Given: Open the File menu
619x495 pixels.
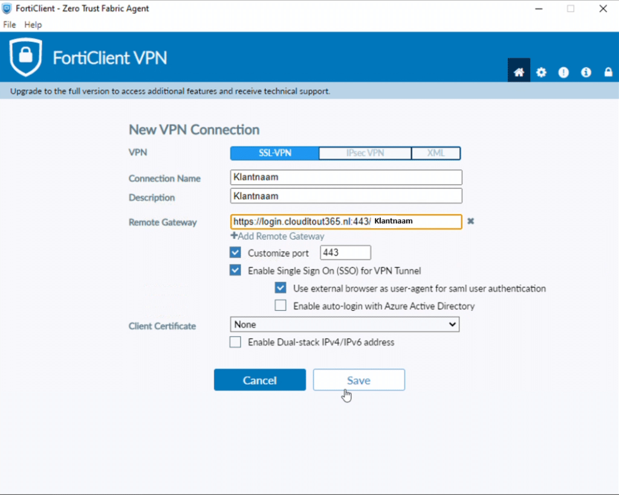Looking at the screenshot, I should point(10,24).
